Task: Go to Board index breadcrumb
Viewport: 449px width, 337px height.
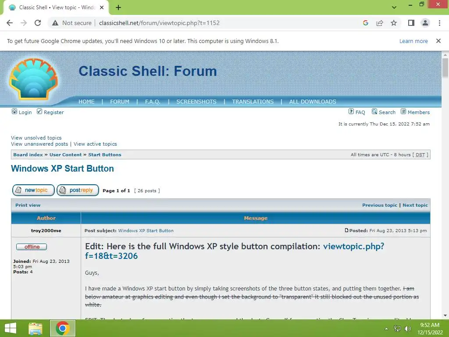Action: pyautogui.click(x=28, y=155)
